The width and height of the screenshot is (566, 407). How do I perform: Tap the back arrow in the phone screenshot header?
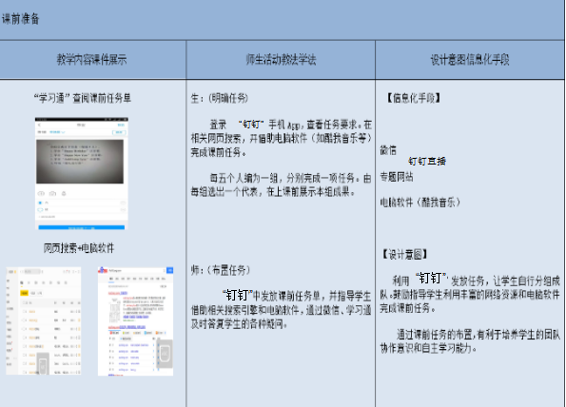click(x=40, y=125)
